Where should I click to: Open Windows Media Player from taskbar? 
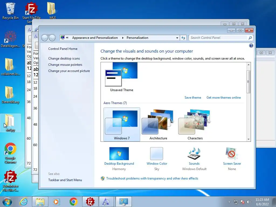(57, 202)
